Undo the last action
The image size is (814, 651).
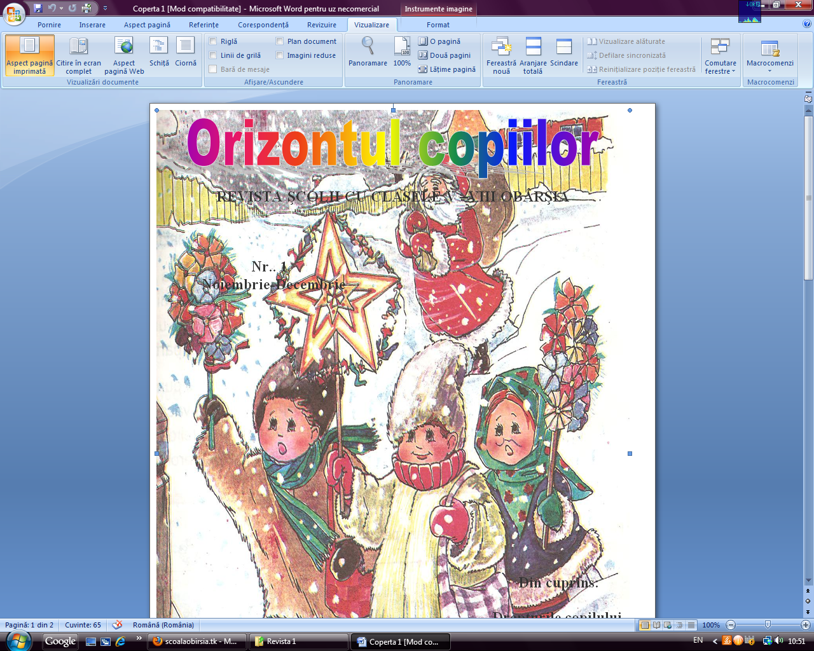tap(52, 8)
